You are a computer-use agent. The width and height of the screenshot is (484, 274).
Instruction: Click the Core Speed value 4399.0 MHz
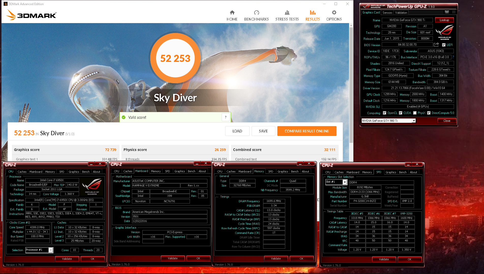coord(37,227)
